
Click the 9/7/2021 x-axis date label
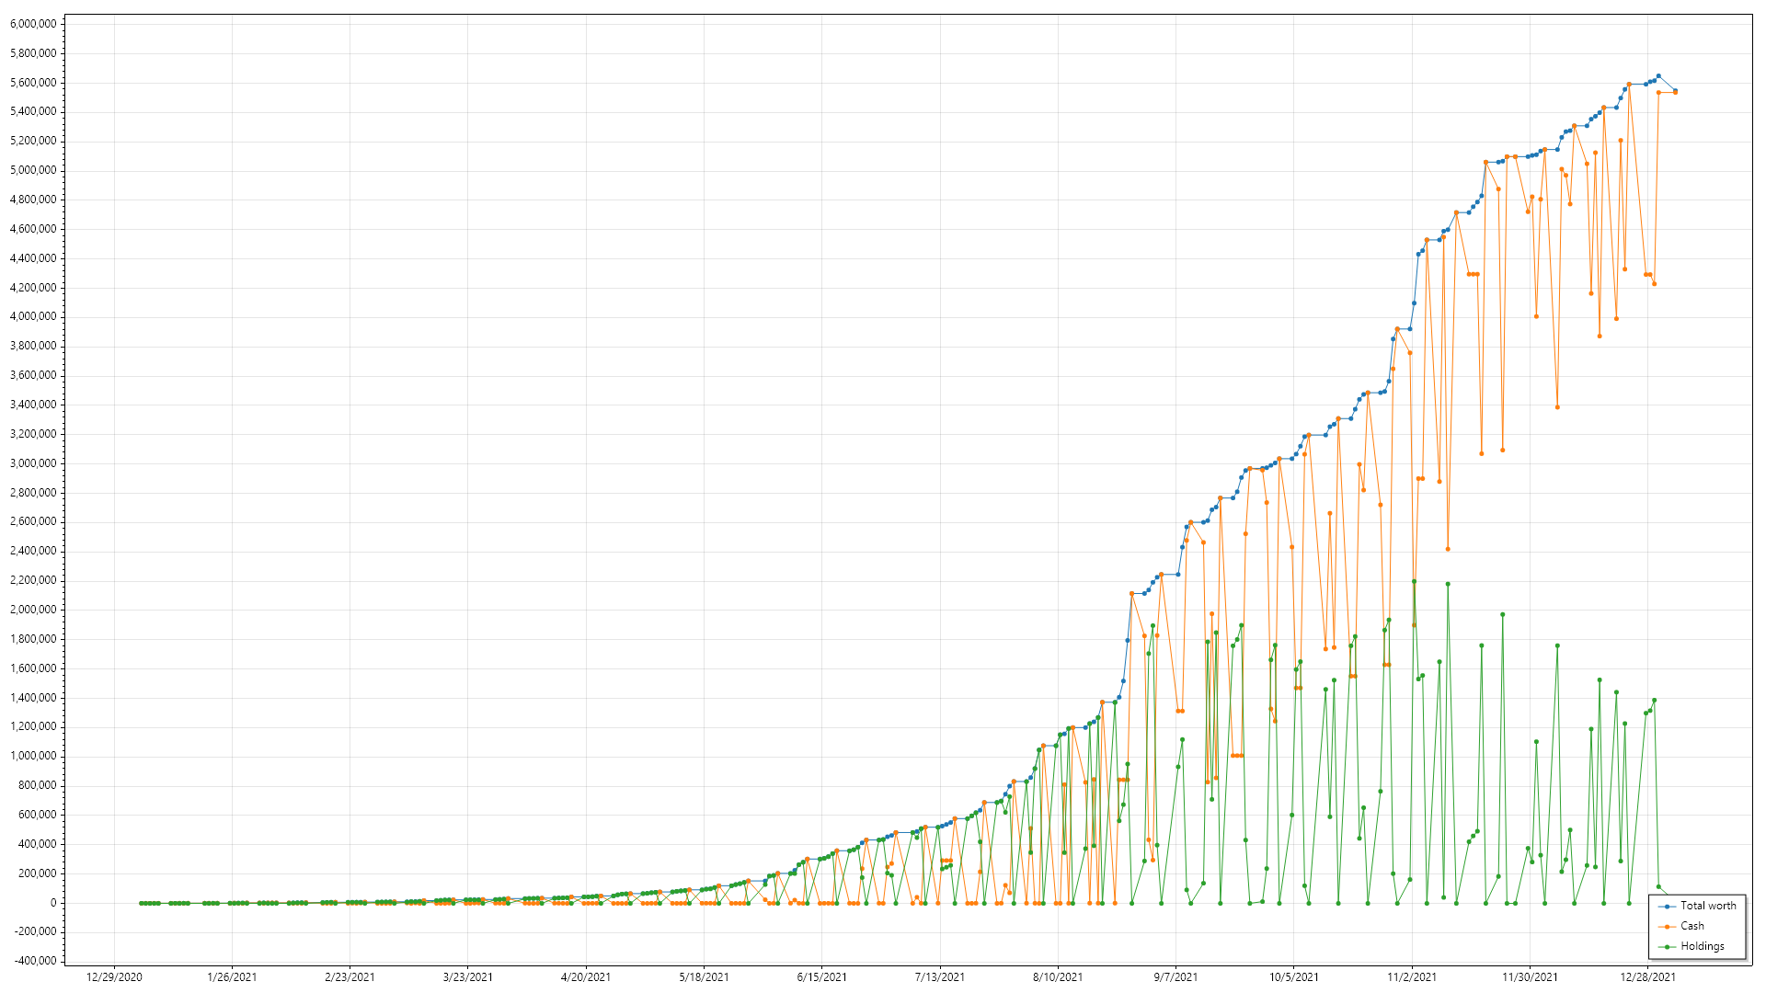click(x=1175, y=977)
